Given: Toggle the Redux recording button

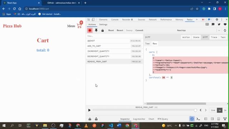Looking at the screenshot, I should pos(90,30).
